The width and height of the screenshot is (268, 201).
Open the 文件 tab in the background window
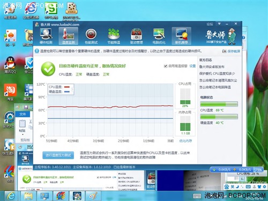click(23, 114)
